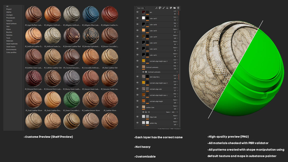This screenshot has width=288, height=162.
Task: Select JR_Ebony Grain Leather material sphere
Action: click(x=72, y=78)
